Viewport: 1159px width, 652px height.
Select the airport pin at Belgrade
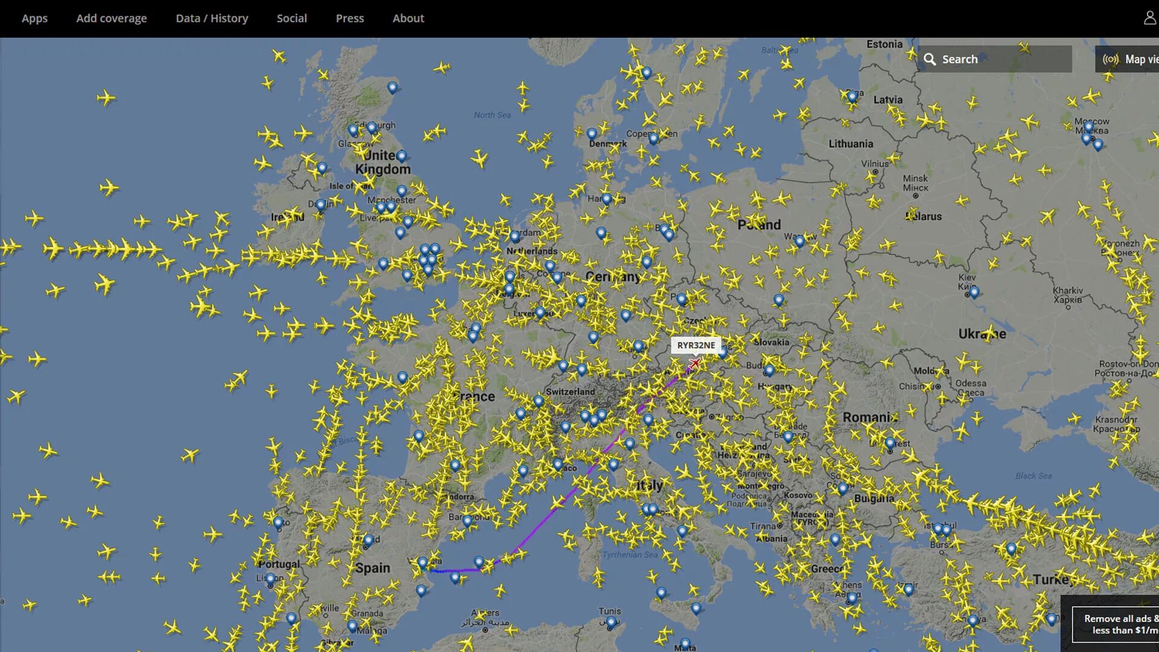[788, 436]
